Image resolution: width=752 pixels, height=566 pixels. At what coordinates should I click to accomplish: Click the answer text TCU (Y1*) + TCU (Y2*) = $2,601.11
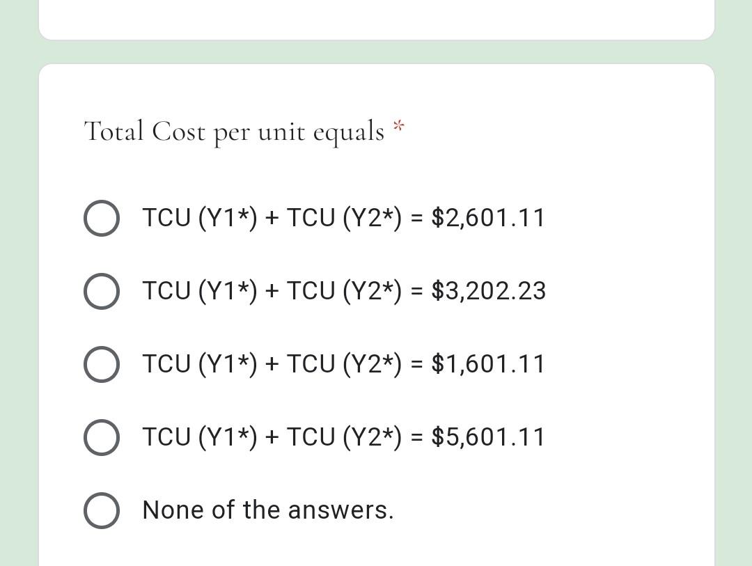point(344,218)
